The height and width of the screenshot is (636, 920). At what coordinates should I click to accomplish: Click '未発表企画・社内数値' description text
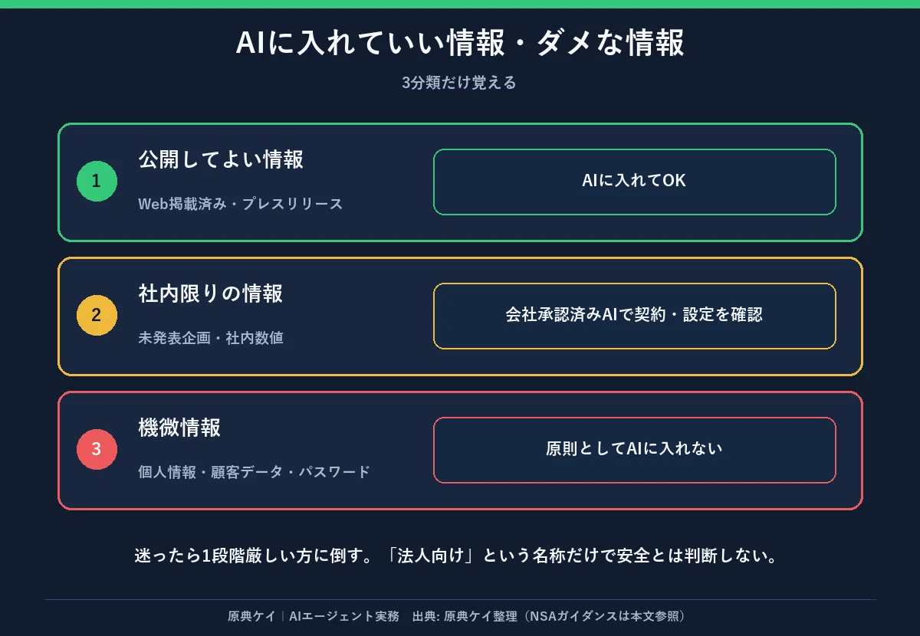point(211,338)
